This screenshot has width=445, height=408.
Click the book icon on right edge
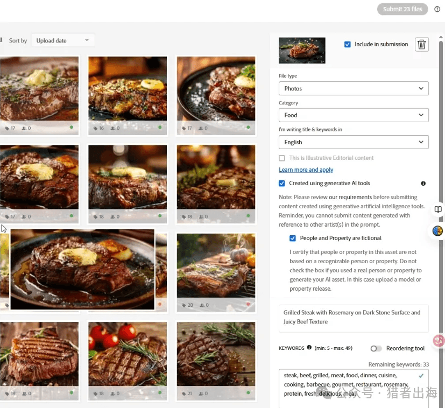pos(438,209)
